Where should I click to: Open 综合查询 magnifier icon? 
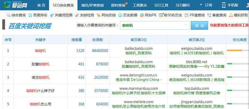coord(8,15)
